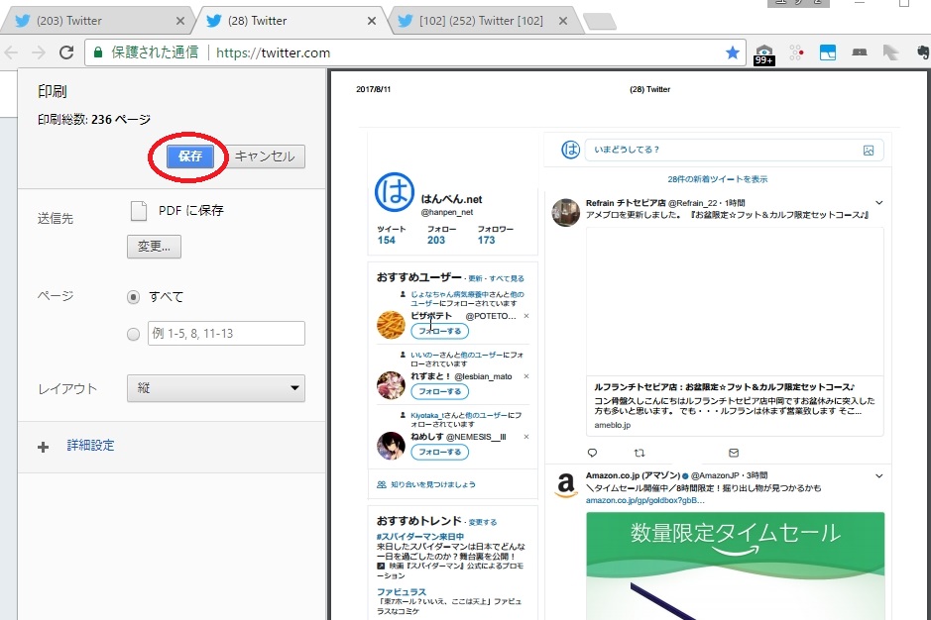Dismiss the れずまと！ suggestion with ×

[x=526, y=376]
